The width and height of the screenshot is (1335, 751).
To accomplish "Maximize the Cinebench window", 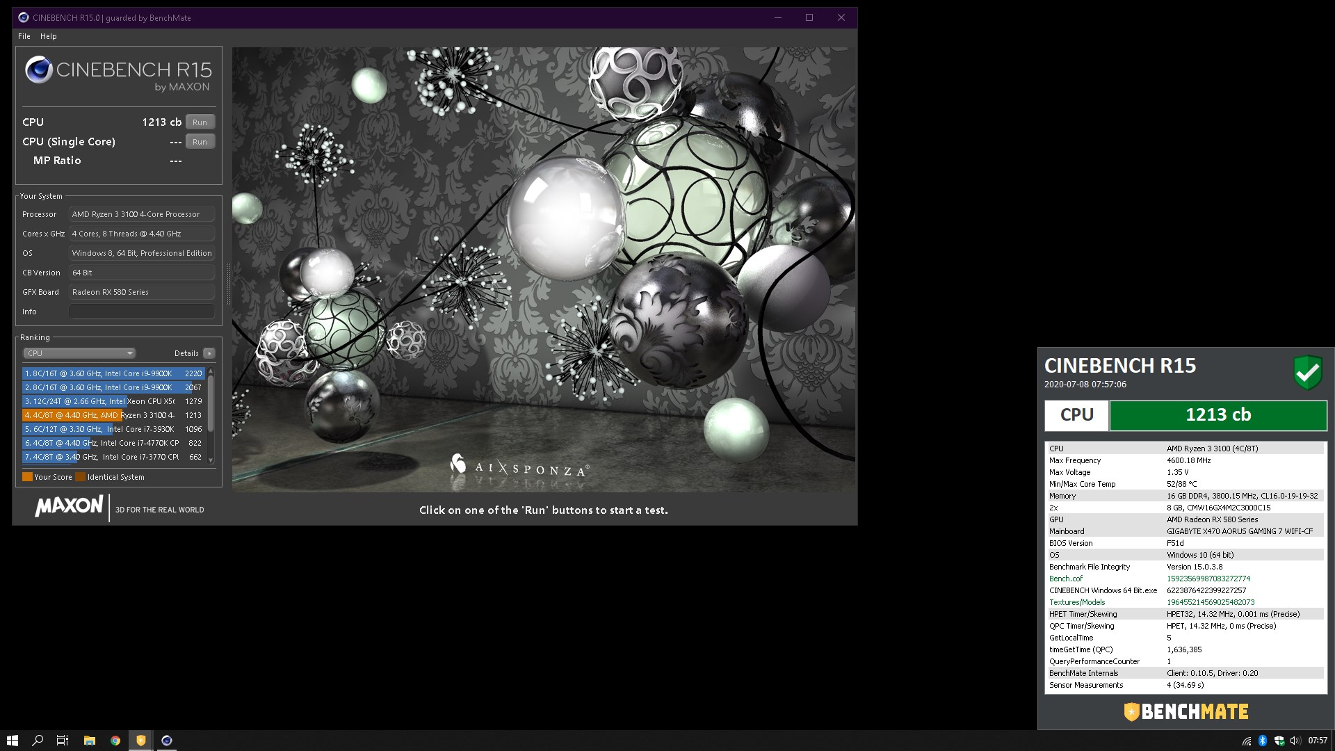I will point(809,17).
